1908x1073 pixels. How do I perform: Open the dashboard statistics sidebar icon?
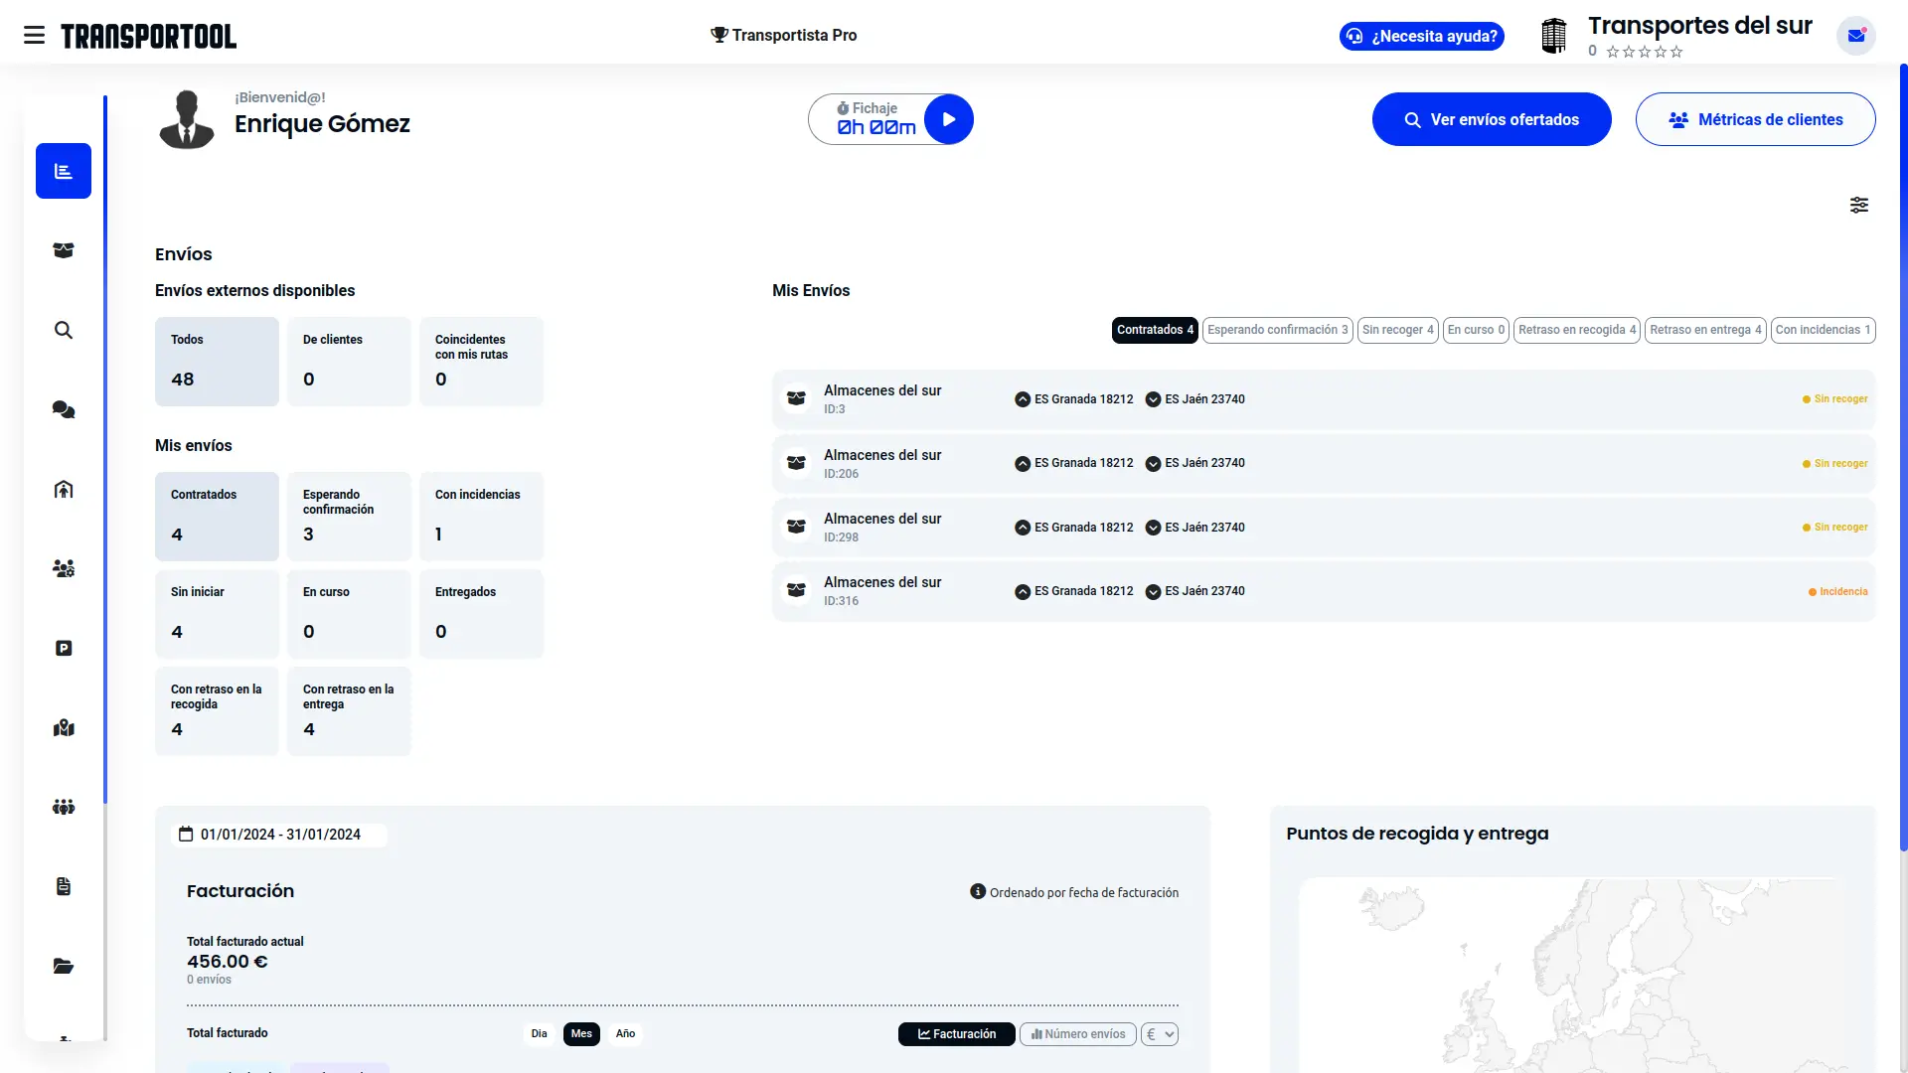point(63,171)
